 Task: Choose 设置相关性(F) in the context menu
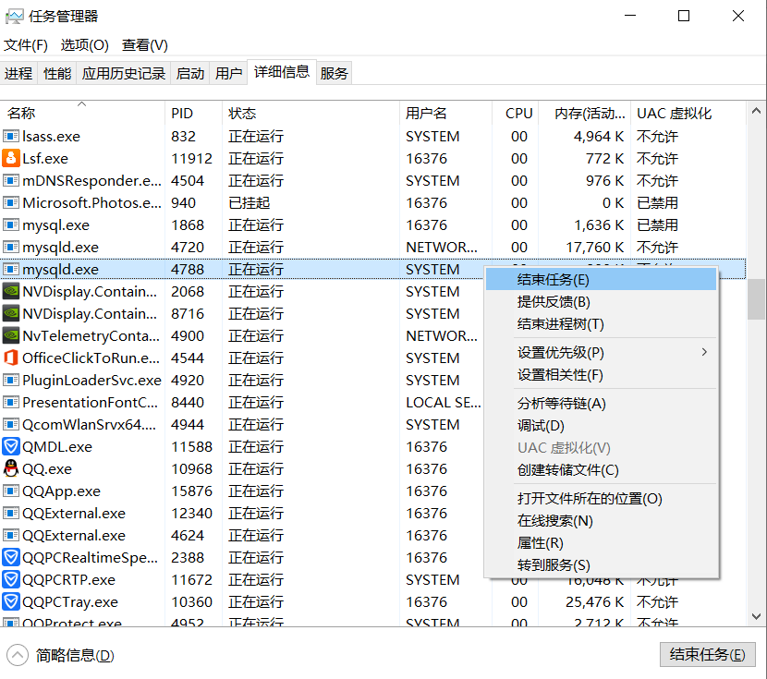pos(602,375)
